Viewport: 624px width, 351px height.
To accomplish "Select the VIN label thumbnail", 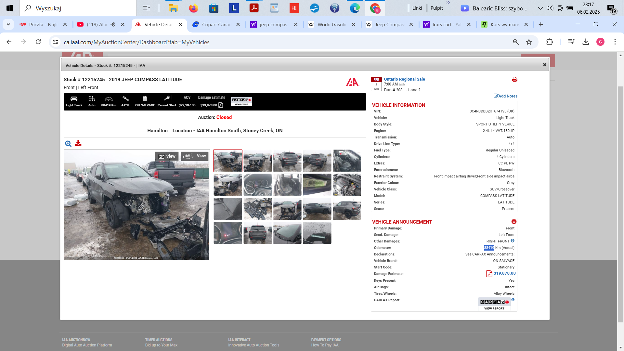I will (317, 185).
